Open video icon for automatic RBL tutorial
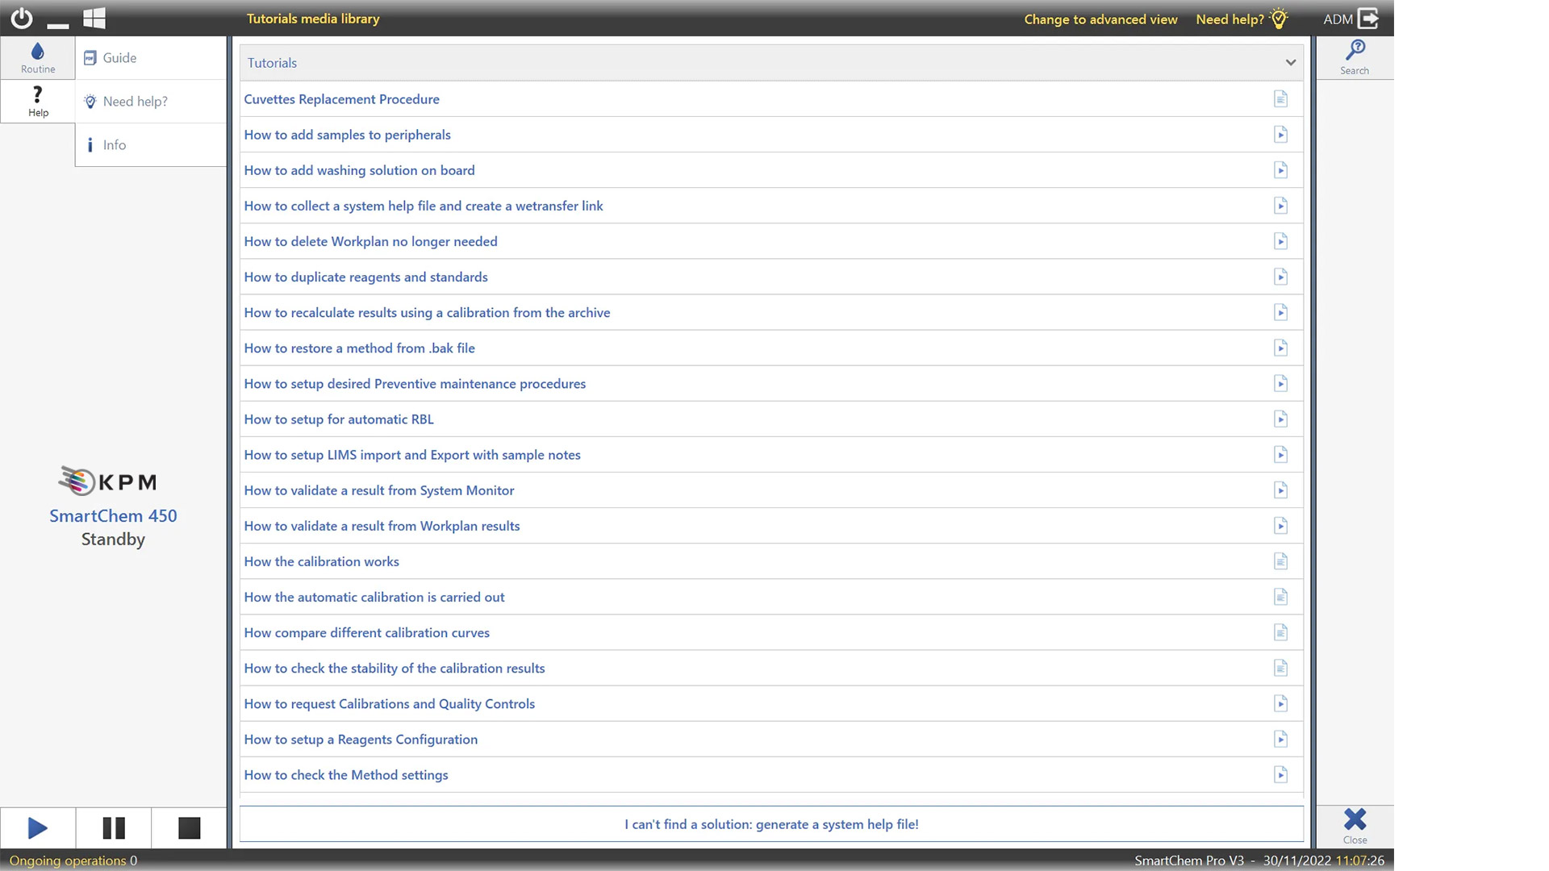Image resolution: width=1549 pixels, height=871 pixels. point(1280,419)
